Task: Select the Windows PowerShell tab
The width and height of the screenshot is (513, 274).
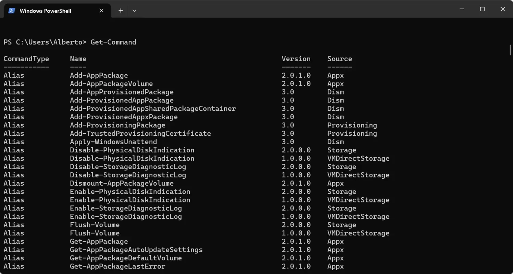Action: click(57, 11)
